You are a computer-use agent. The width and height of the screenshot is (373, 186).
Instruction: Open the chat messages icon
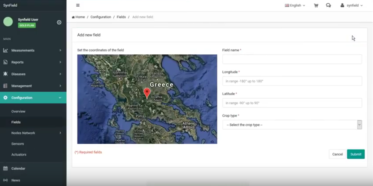328,6
